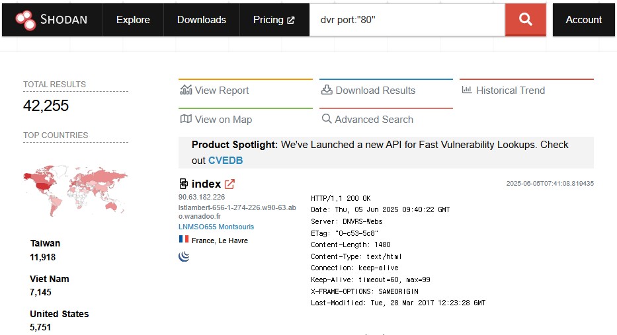Open the Account menu

click(583, 20)
